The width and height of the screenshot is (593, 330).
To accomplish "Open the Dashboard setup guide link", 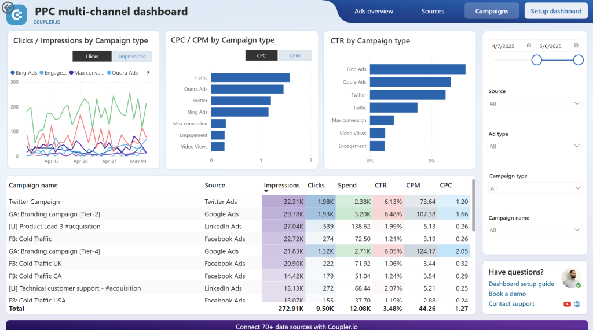I will 521,284.
